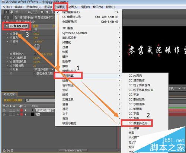This screenshot has height=153, width=186.
Task: Click stopwatch next to 对象
Action: [11, 70]
